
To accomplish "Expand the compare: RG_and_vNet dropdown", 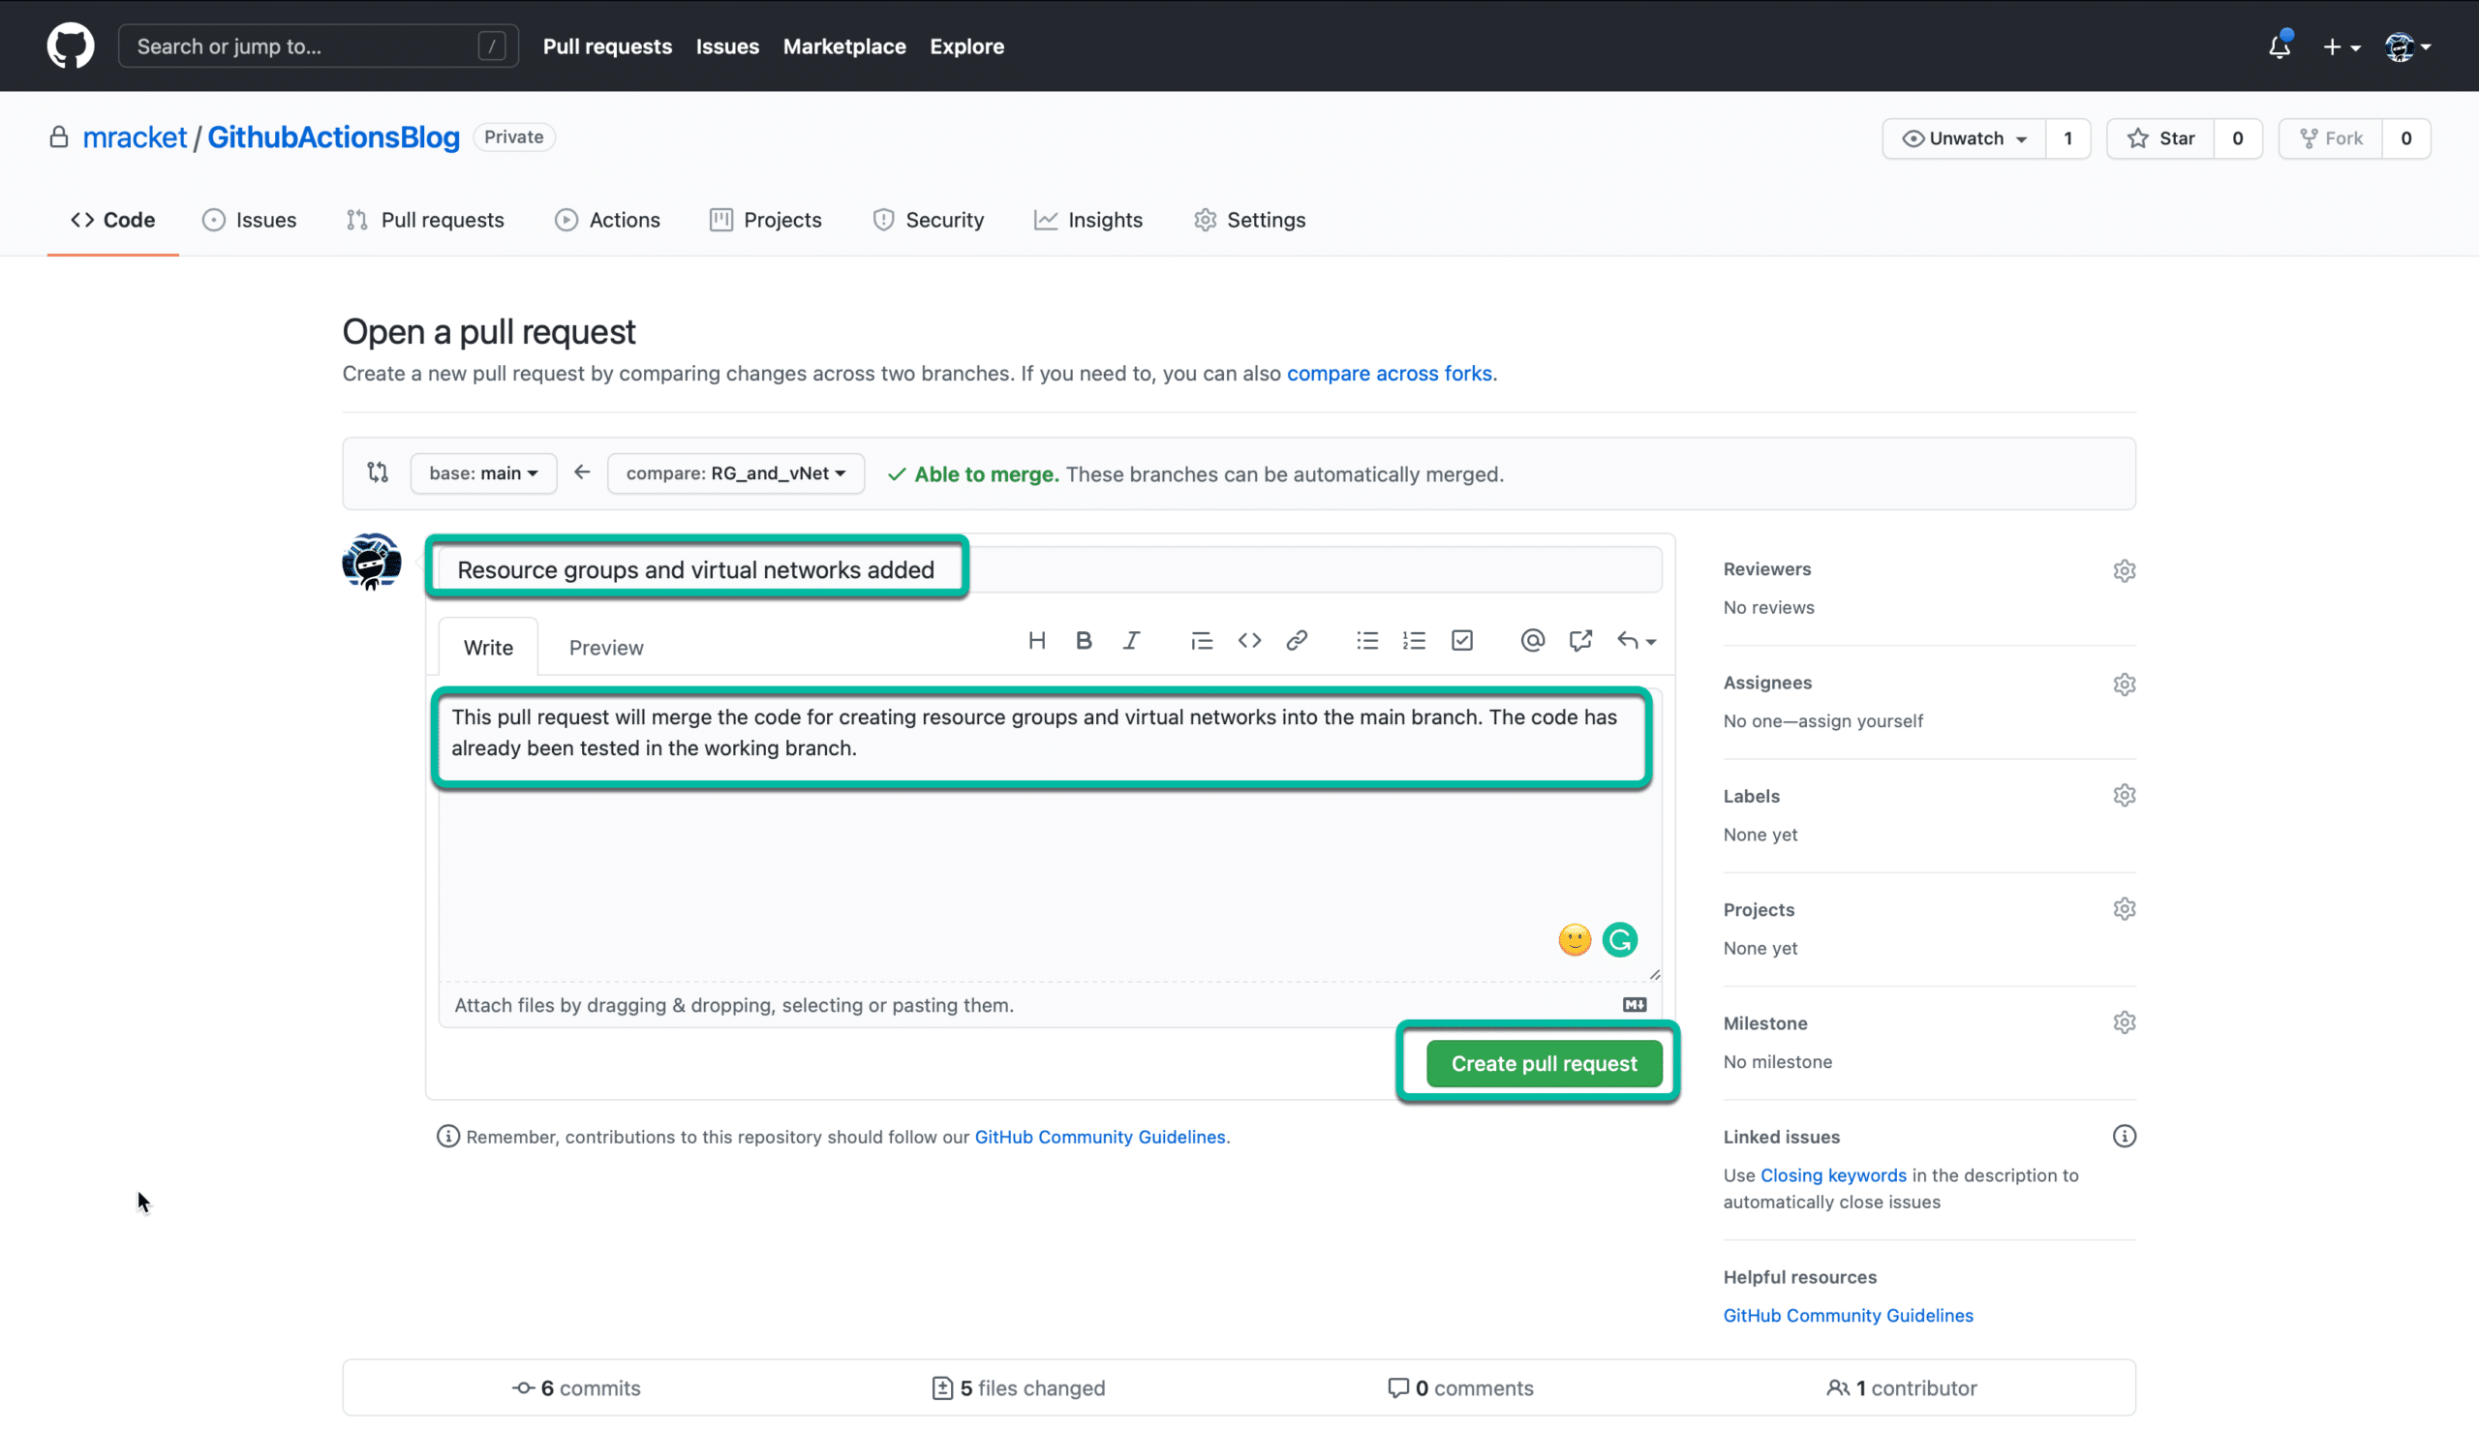I will point(735,472).
